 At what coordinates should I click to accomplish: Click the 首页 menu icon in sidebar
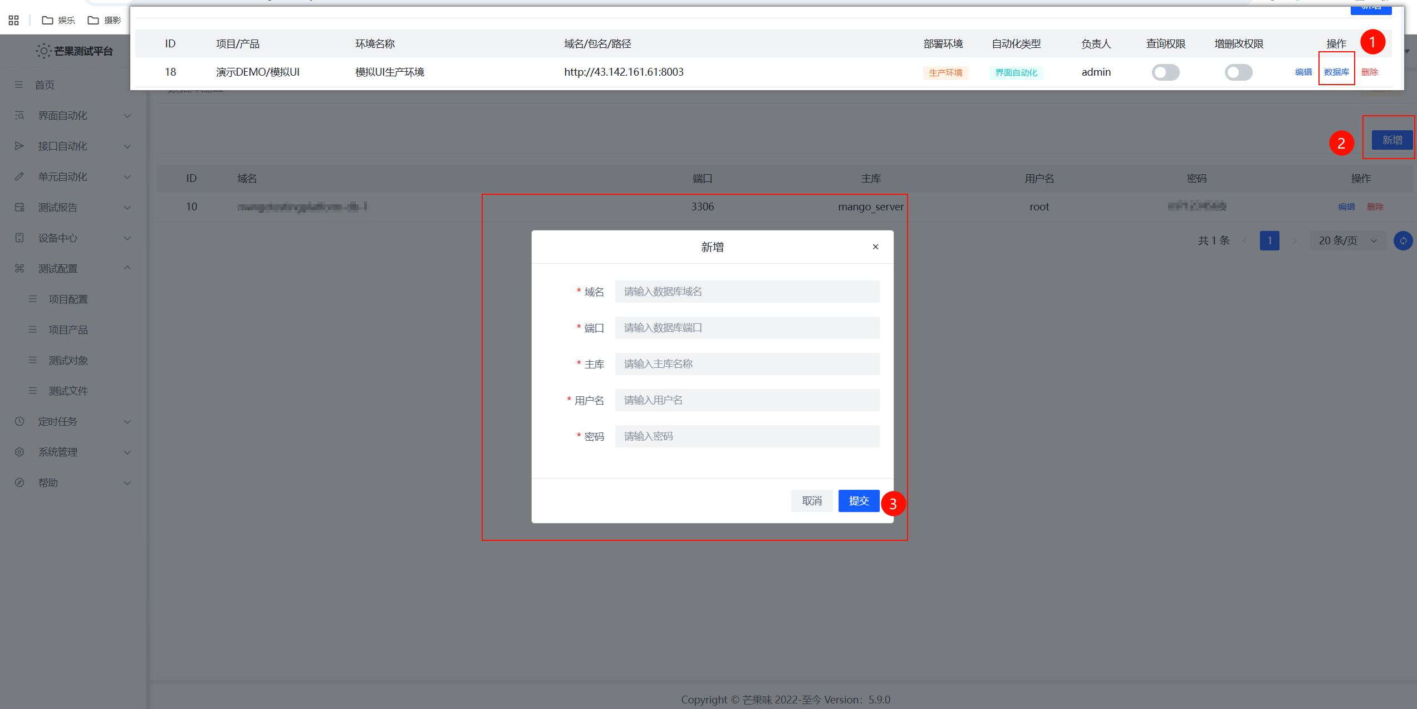[19, 85]
